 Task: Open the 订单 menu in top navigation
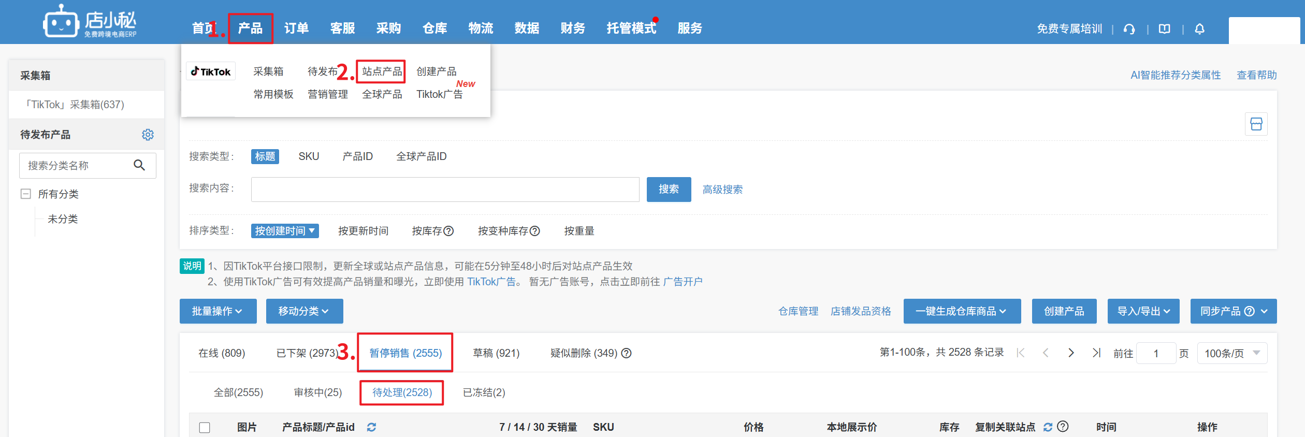coord(296,28)
